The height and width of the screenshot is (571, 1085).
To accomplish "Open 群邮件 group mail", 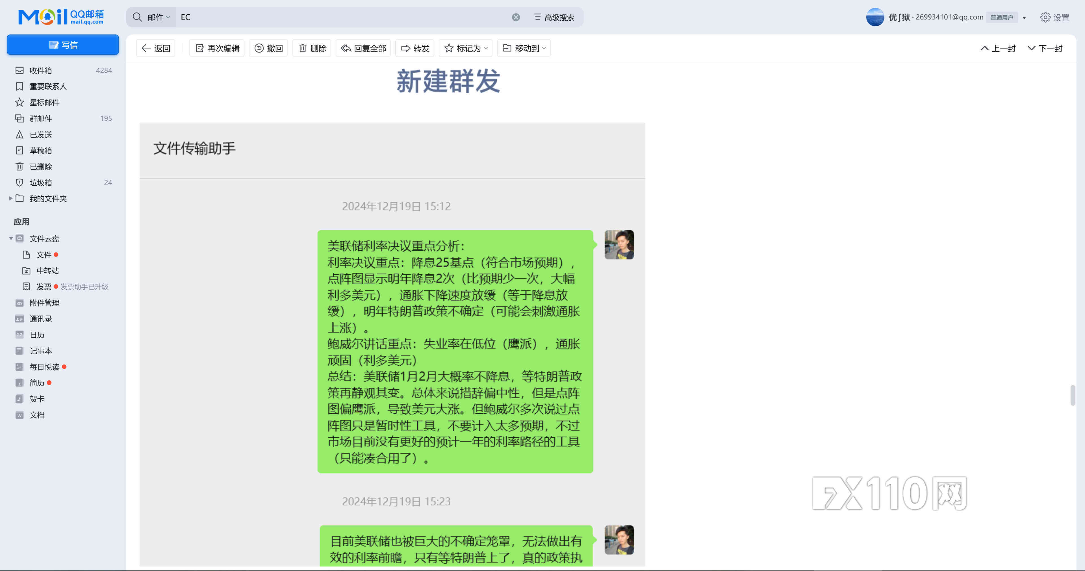I will 63,118.
